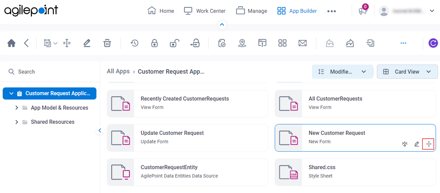Select the App Builder tab

[x=297, y=11]
